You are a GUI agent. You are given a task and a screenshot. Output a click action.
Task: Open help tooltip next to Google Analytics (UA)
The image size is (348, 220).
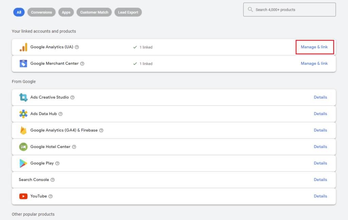tap(77, 47)
